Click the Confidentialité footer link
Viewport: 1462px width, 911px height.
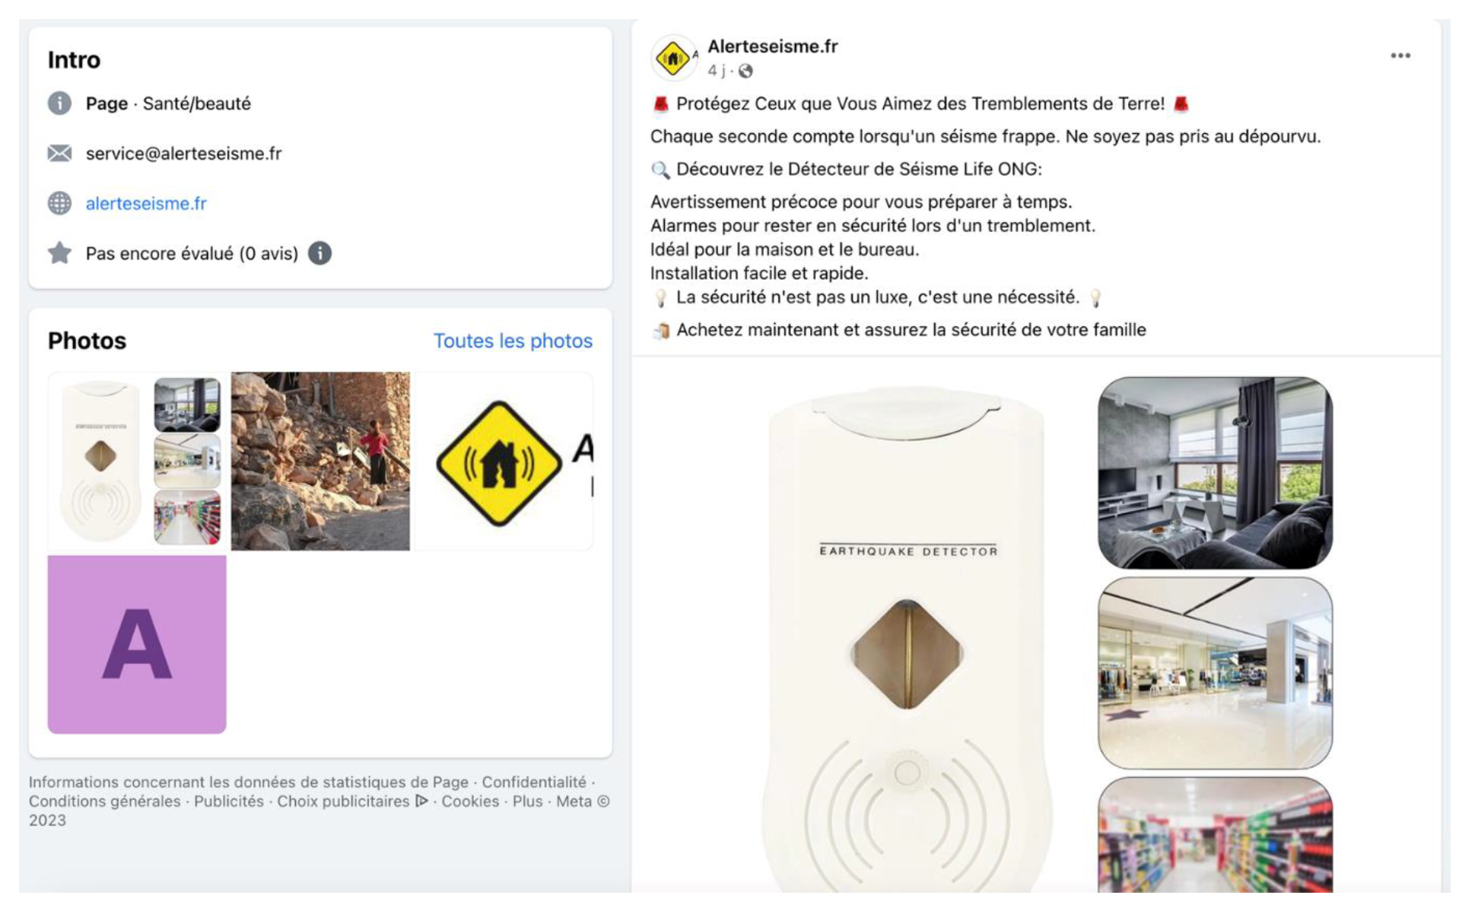[x=534, y=782]
